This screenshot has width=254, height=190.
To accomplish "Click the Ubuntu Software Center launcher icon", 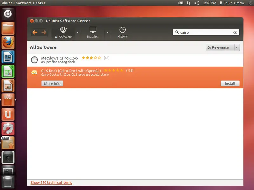I will [8, 100].
